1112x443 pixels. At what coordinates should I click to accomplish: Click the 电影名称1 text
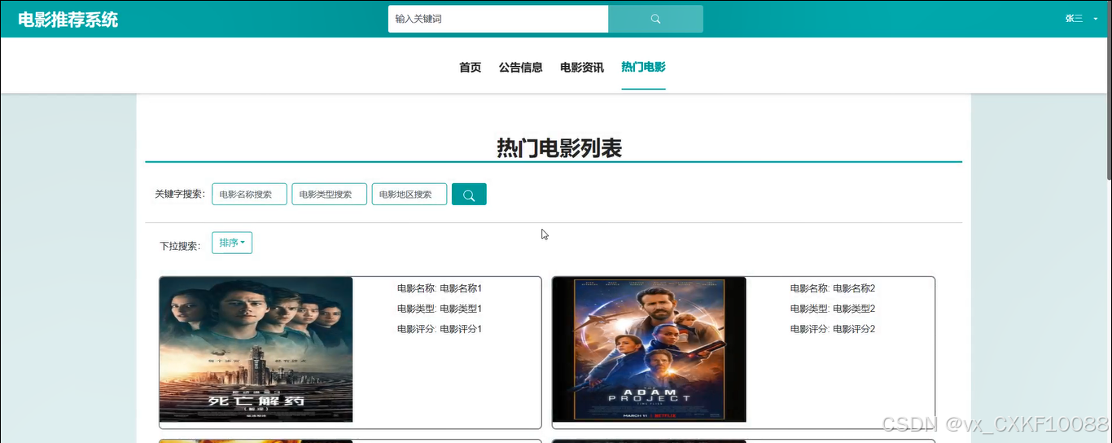(461, 288)
